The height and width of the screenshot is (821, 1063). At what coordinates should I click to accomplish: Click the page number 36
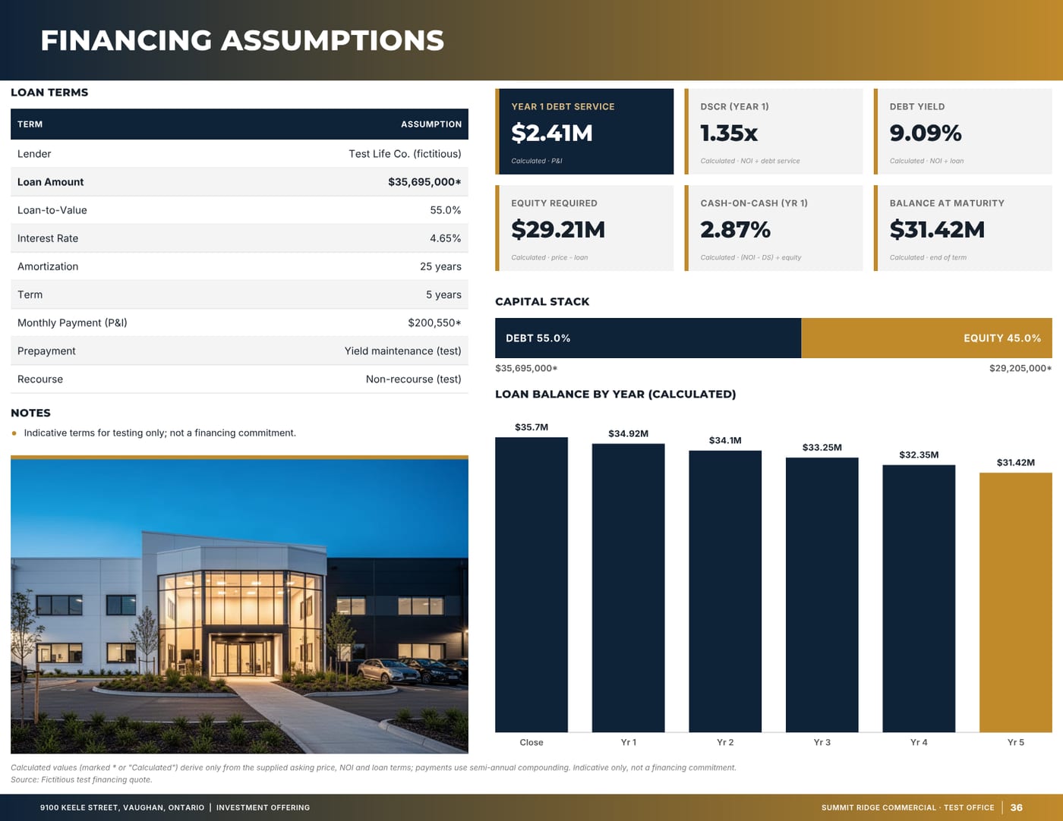pyautogui.click(x=1017, y=808)
